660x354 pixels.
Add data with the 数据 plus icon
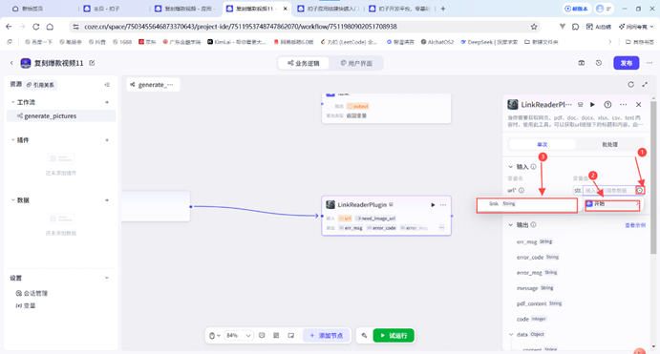tap(107, 200)
